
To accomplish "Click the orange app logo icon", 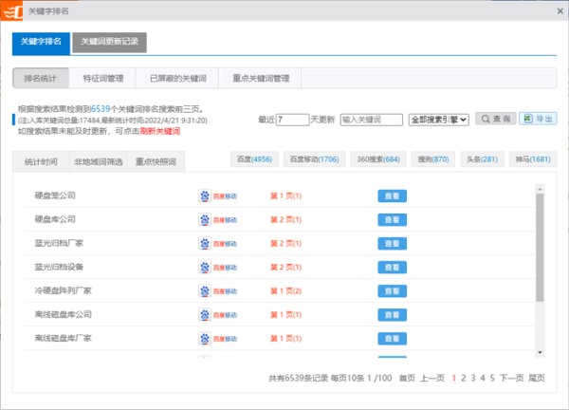I will (11, 10).
